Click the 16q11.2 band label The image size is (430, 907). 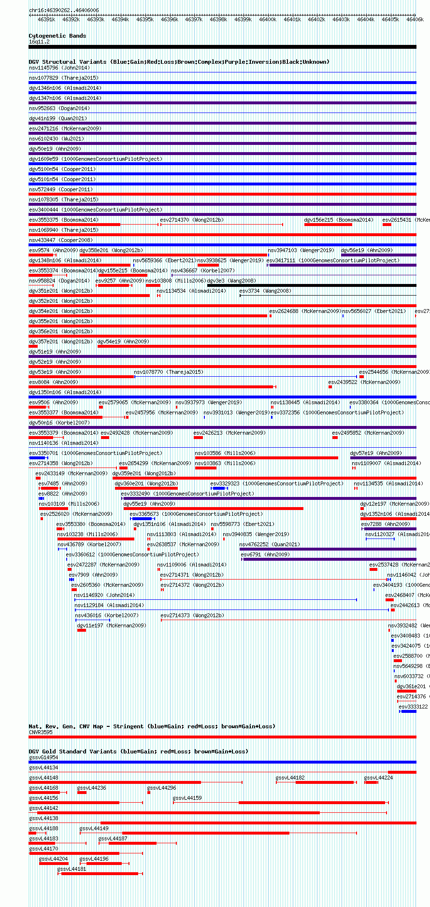click(39, 42)
